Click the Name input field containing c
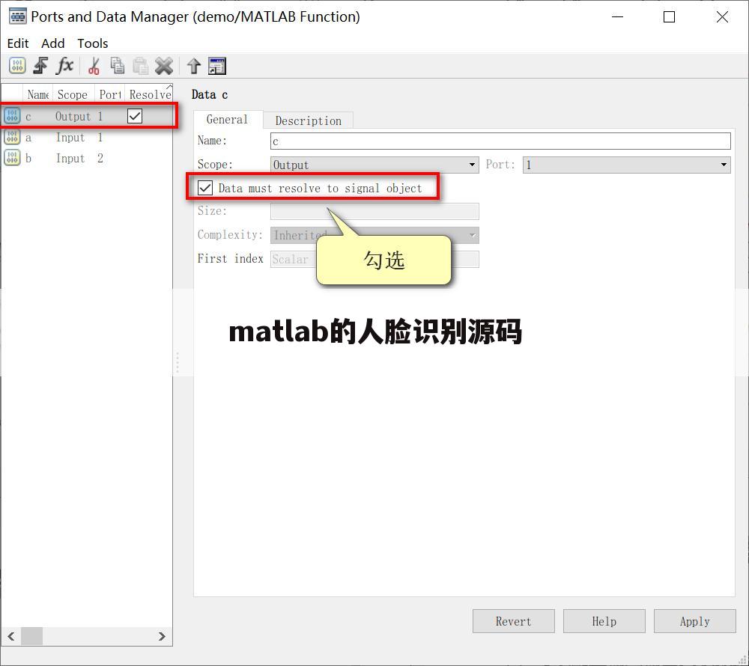This screenshot has height=666, width=749. click(500, 141)
